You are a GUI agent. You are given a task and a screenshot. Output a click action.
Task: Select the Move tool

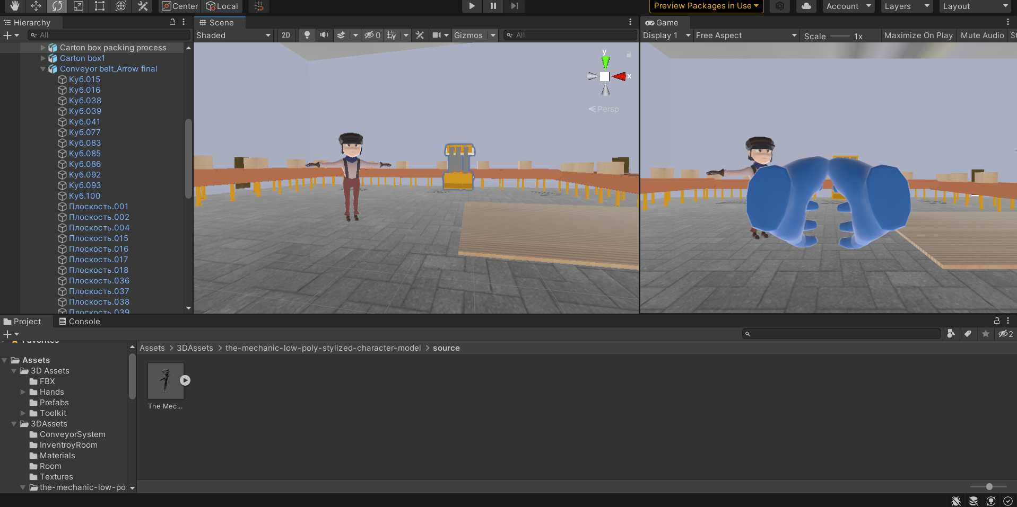(x=36, y=6)
